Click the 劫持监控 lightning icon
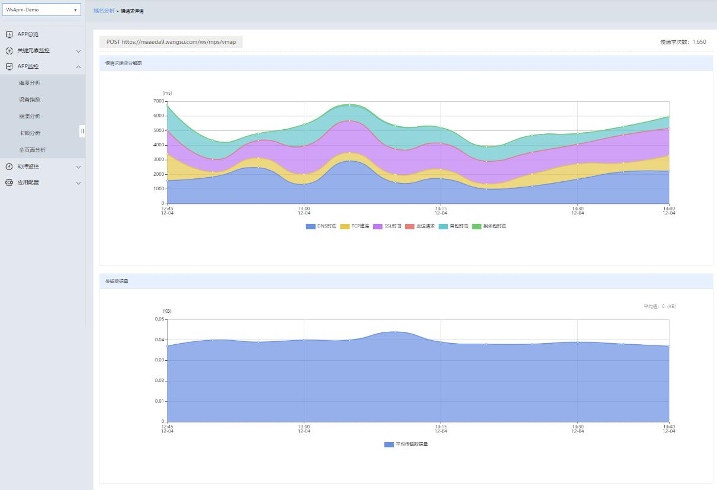This screenshot has height=490, width=717. (x=9, y=166)
